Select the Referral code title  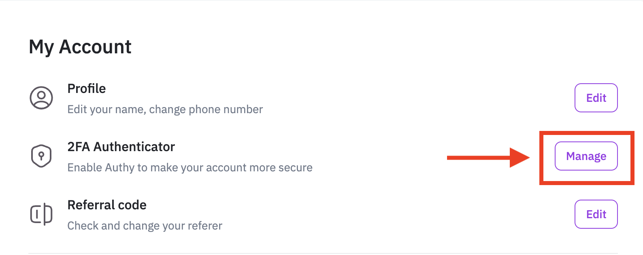tap(107, 205)
